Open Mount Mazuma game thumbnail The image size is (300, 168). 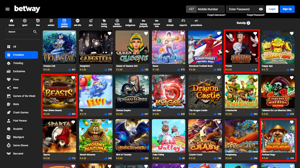click(x=96, y=136)
